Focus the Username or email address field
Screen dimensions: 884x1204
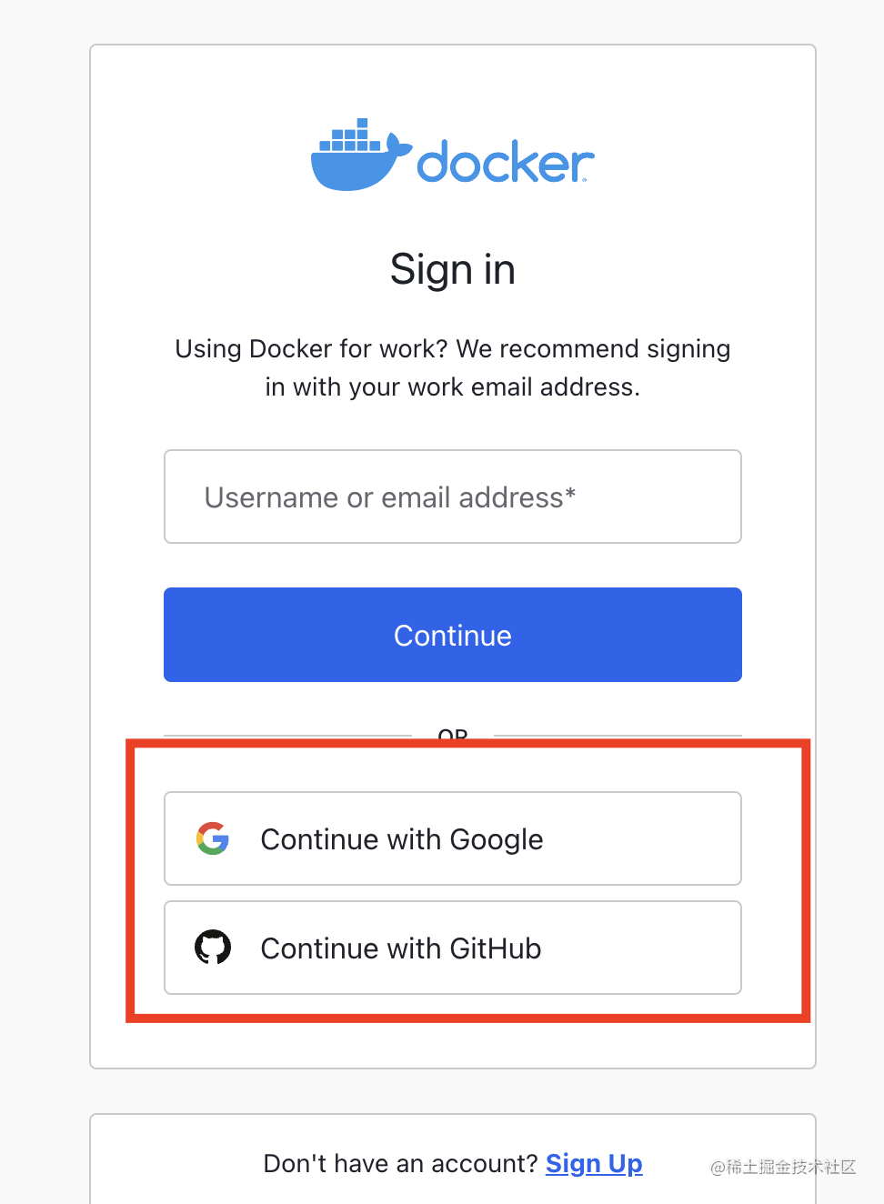(x=453, y=497)
